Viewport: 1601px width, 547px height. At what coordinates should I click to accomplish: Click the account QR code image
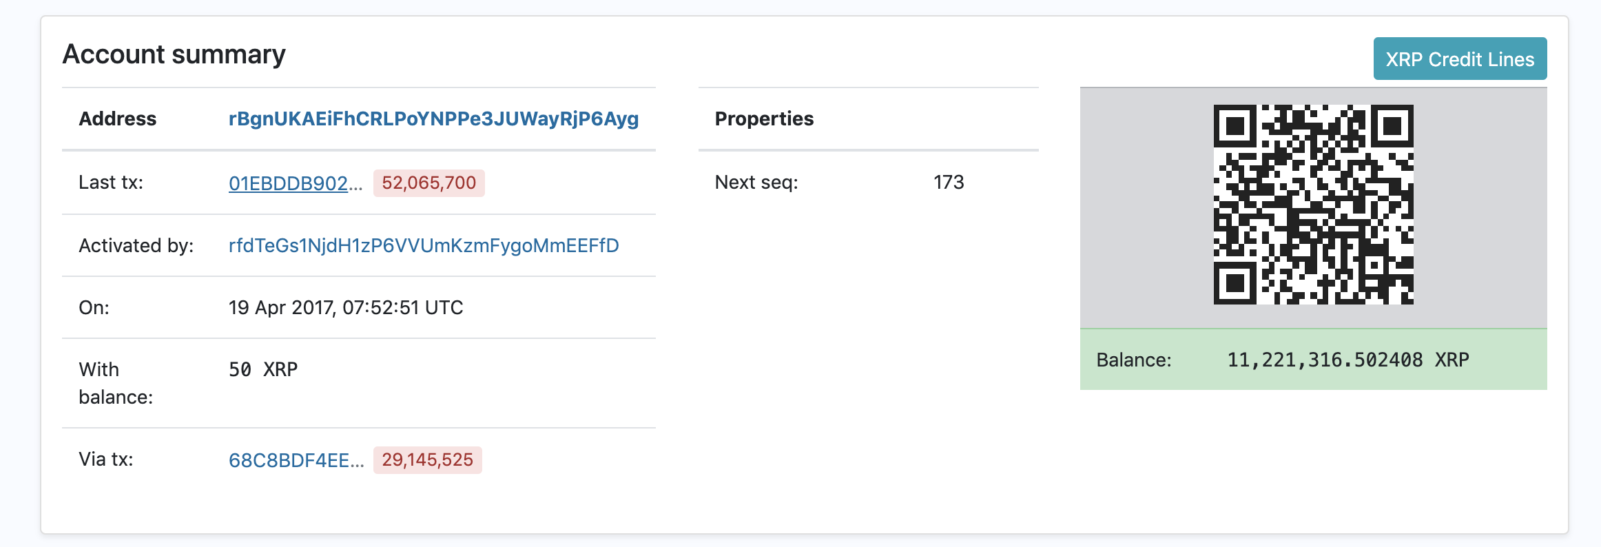[1313, 205]
